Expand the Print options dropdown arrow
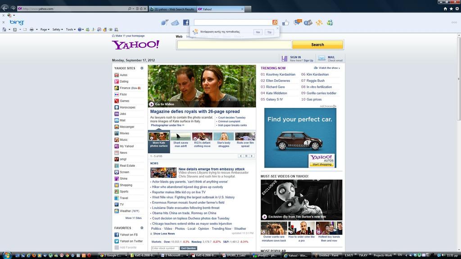461x259 pixels. (x=37, y=29)
